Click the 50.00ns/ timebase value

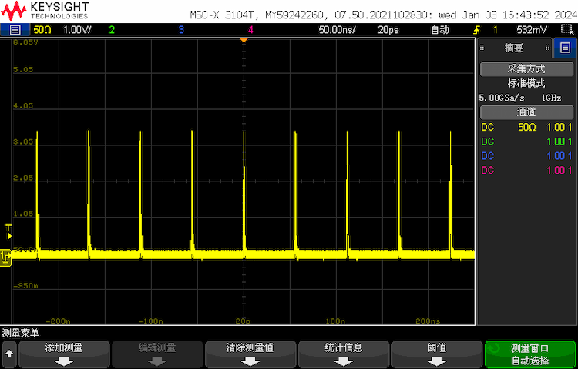point(337,30)
